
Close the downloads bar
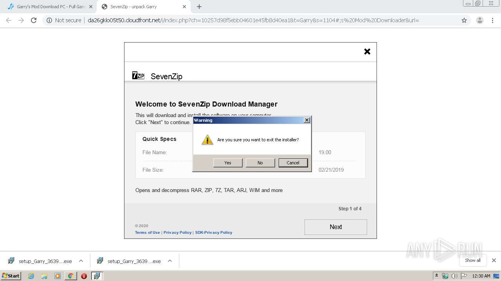point(494,260)
